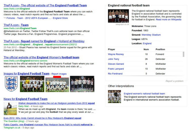The height and width of the screenshot is (131, 190).
Task: Click the Other interpretations heading
Action: (x=121, y=86)
